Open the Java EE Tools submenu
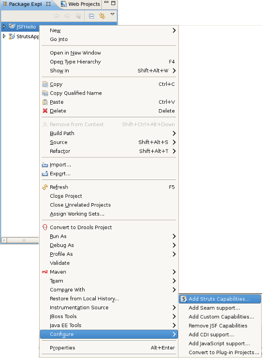 [109, 325]
